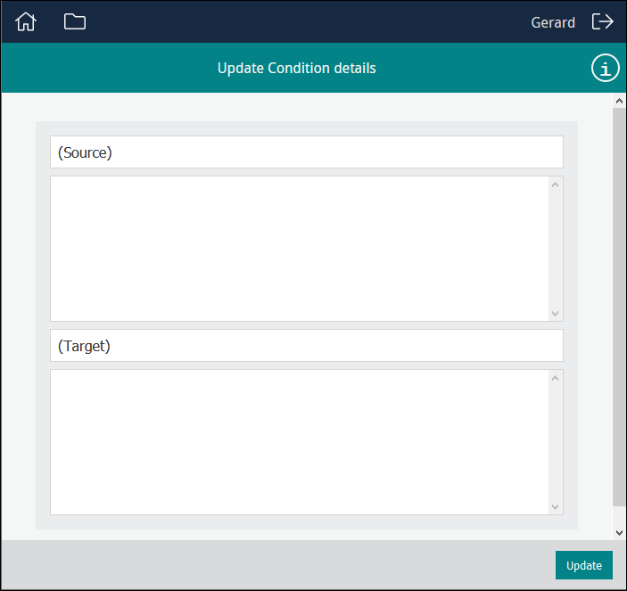Click the main page scroll down arrow
This screenshot has width=627, height=591.
[619, 532]
